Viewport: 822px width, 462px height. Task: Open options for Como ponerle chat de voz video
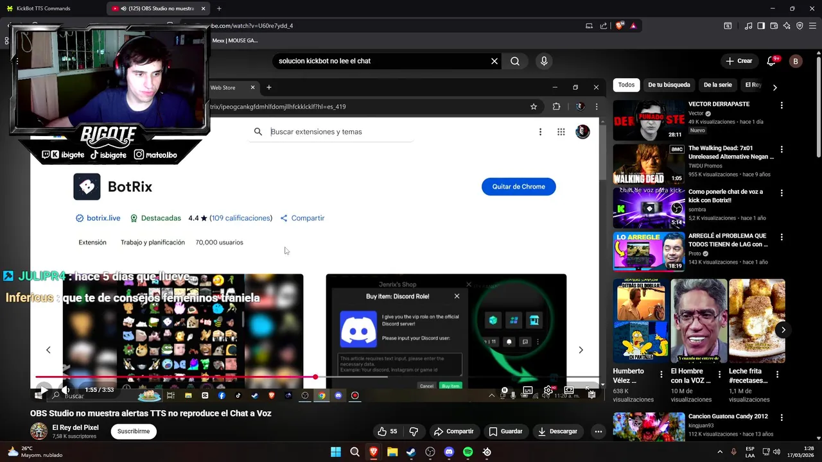tap(782, 193)
